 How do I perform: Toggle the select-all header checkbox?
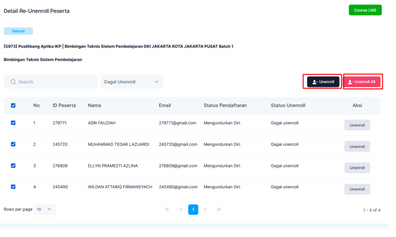(x=14, y=105)
